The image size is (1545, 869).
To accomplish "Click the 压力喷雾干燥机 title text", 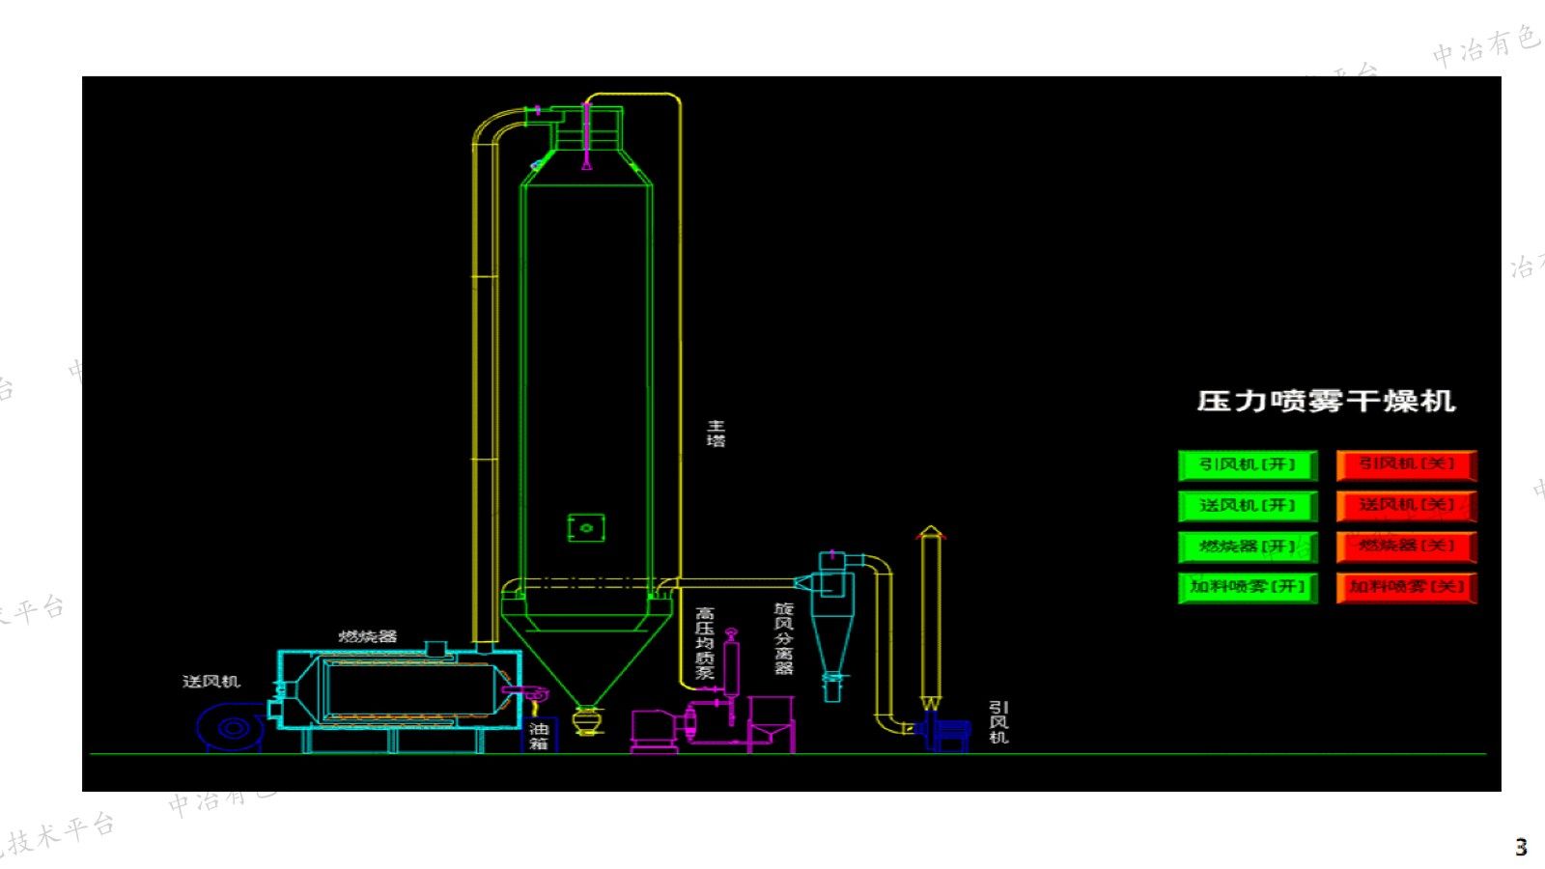I will tap(1326, 401).
